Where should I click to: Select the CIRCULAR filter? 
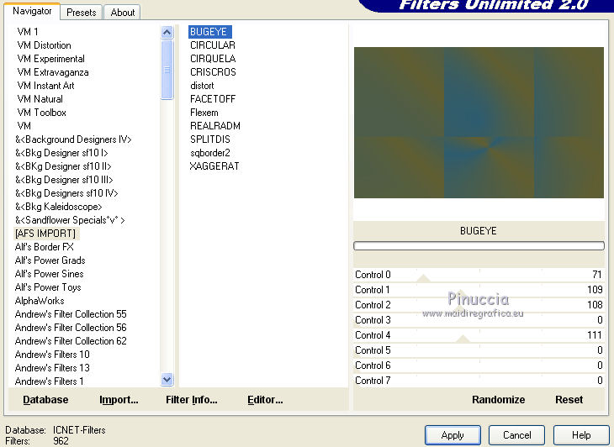(x=213, y=45)
